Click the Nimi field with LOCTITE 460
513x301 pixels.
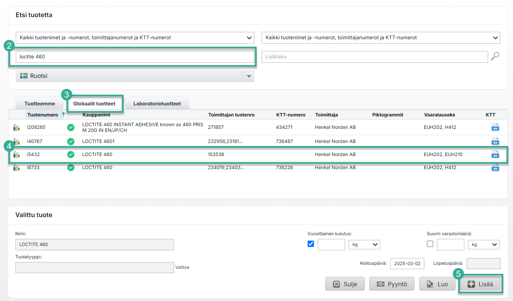(95, 245)
